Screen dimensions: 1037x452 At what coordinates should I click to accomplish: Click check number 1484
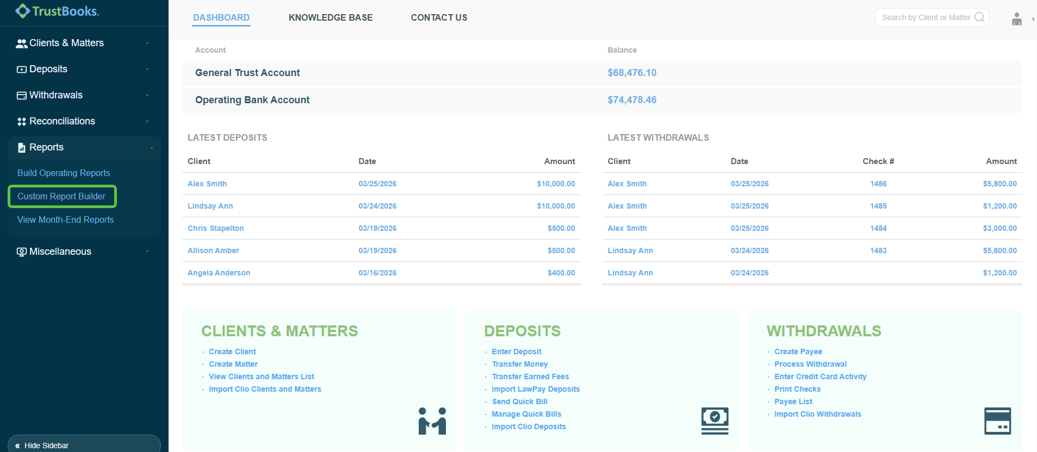click(878, 228)
